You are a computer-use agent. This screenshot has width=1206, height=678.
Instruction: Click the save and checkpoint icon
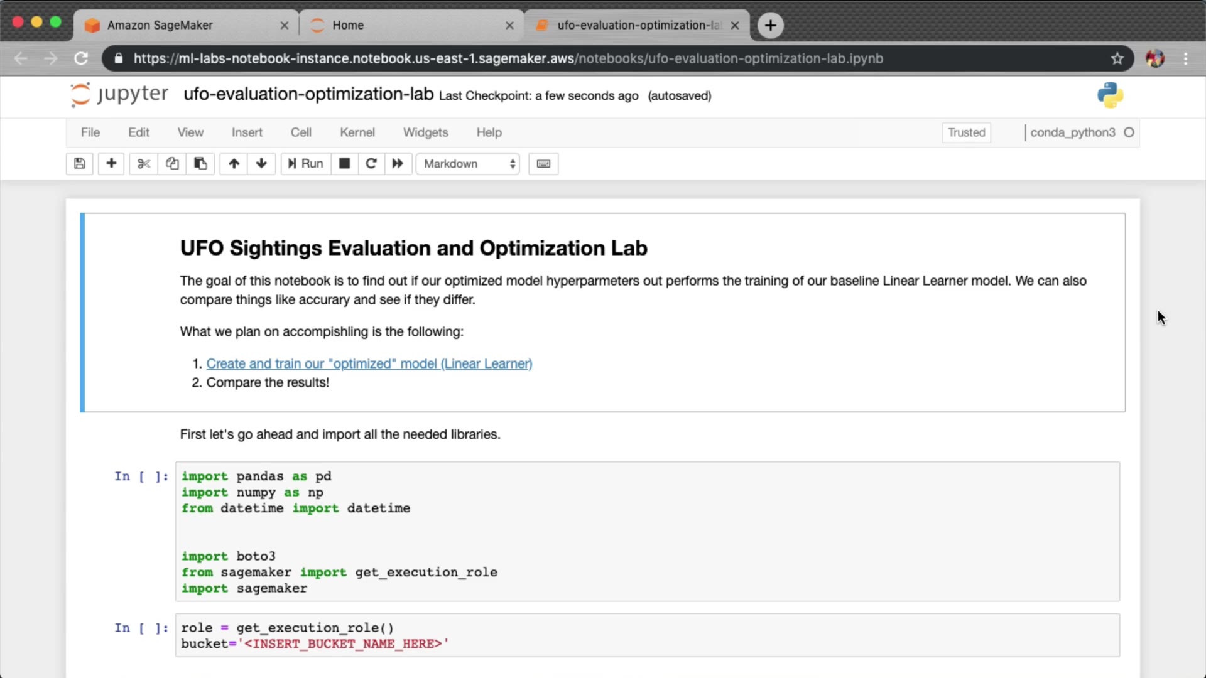(x=80, y=164)
